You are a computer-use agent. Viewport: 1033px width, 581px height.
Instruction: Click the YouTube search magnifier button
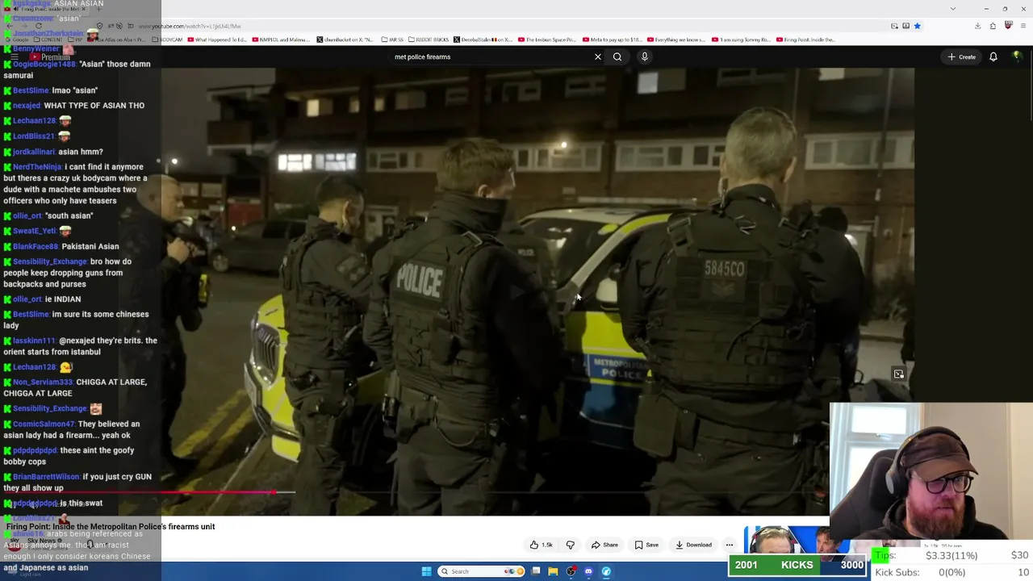tap(617, 56)
